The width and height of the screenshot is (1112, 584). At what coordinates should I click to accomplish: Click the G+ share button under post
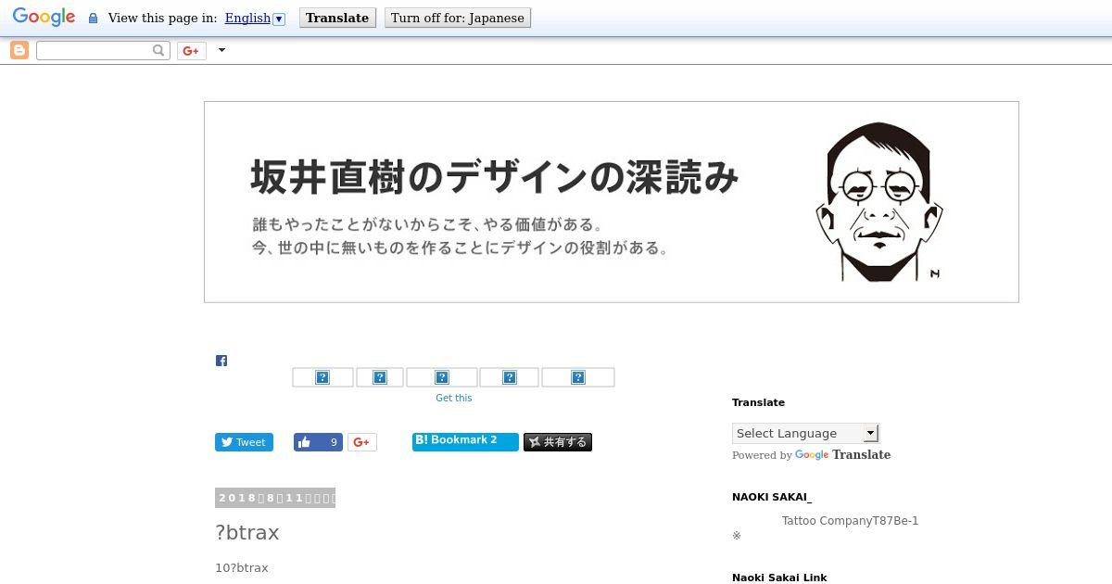click(x=362, y=442)
